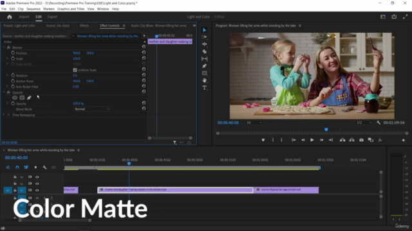
Task: Open Comparison View button
Action: [371, 140]
